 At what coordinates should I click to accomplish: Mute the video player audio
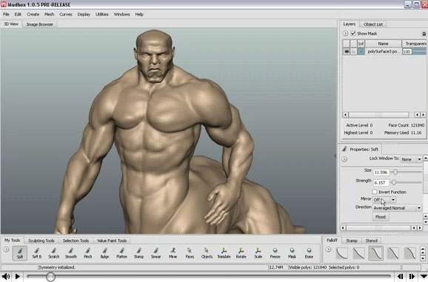tap(6, 276)
